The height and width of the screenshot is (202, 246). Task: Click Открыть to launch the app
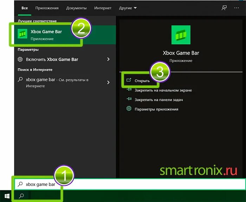142,81
